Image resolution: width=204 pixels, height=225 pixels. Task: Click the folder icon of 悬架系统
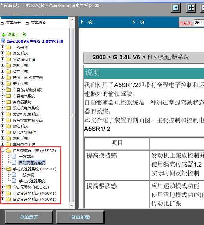(x=8, y=53)
